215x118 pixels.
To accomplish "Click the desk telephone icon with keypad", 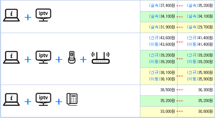I will coord(72,99).
